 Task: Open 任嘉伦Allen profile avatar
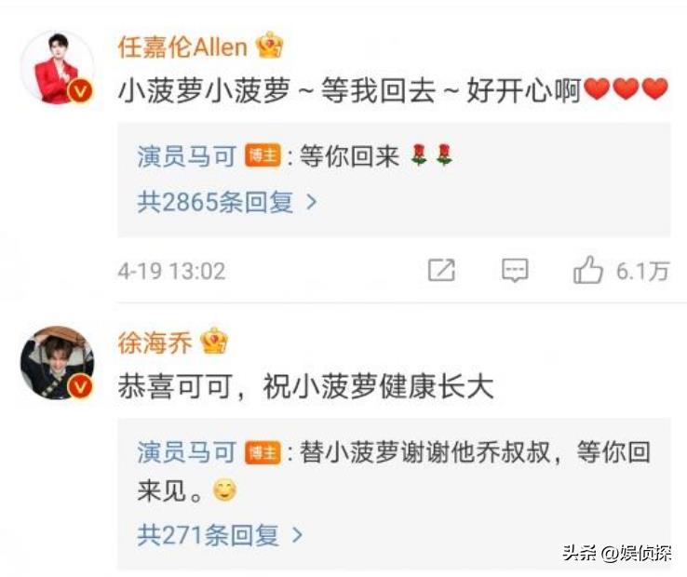(x=58, y=67)
